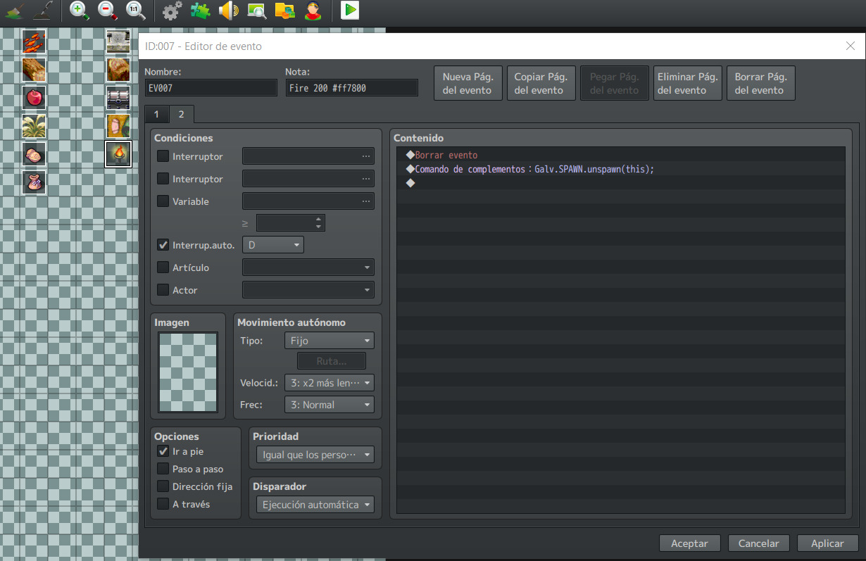Image resolution: width=866 pixels, height=561 pixels.
Task: Open the Interrup.auto. D dropdown
Action: point(273,245)
